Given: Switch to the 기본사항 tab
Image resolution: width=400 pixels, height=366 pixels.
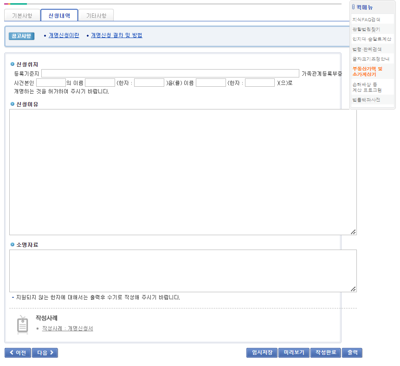Looking at the screenshot, I should [22, 16].
